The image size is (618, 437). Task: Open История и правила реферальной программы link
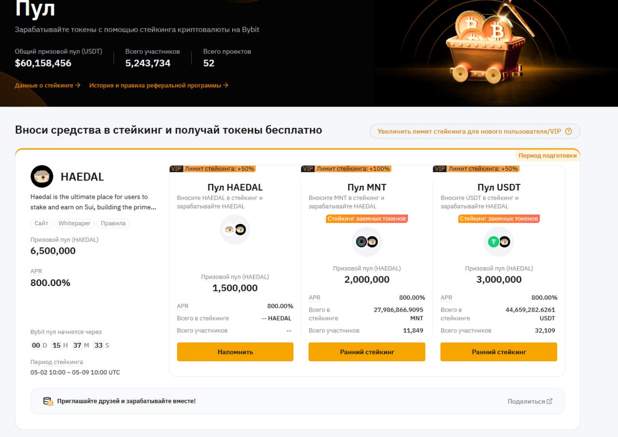click(x=158, y=85)
